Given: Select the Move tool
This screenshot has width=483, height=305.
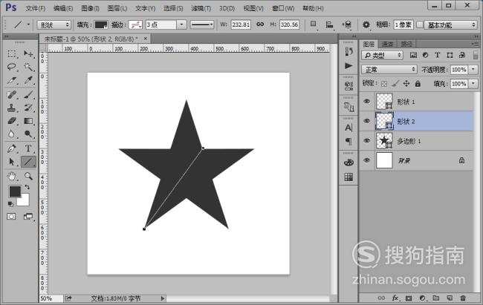Looking at the screenshot, I should pyautogui.click(x=28, y=54).
